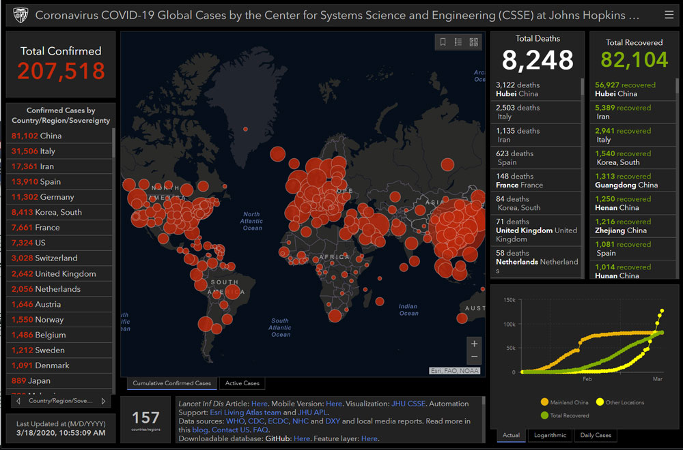Select 889 Japan row
This screenshot has height=450, width=683.
[x=59, y=380]
